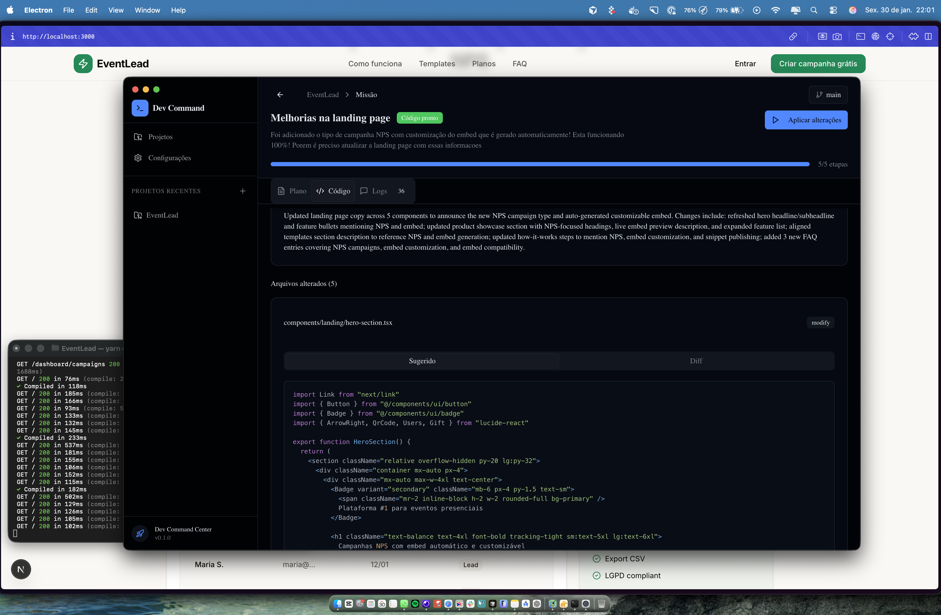Image resolution: width=941 pixels, height=615 pixels.
Task: Switch to the Diff view
Action: [695, 361]
